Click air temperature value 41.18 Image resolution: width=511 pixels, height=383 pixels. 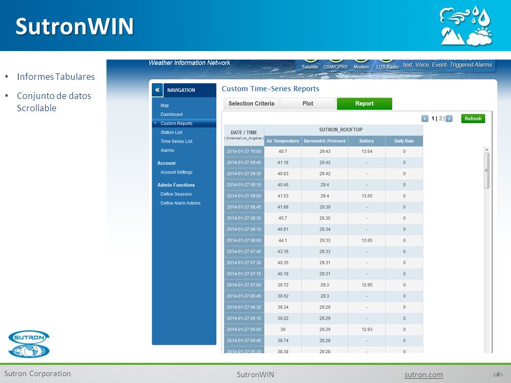283,163
